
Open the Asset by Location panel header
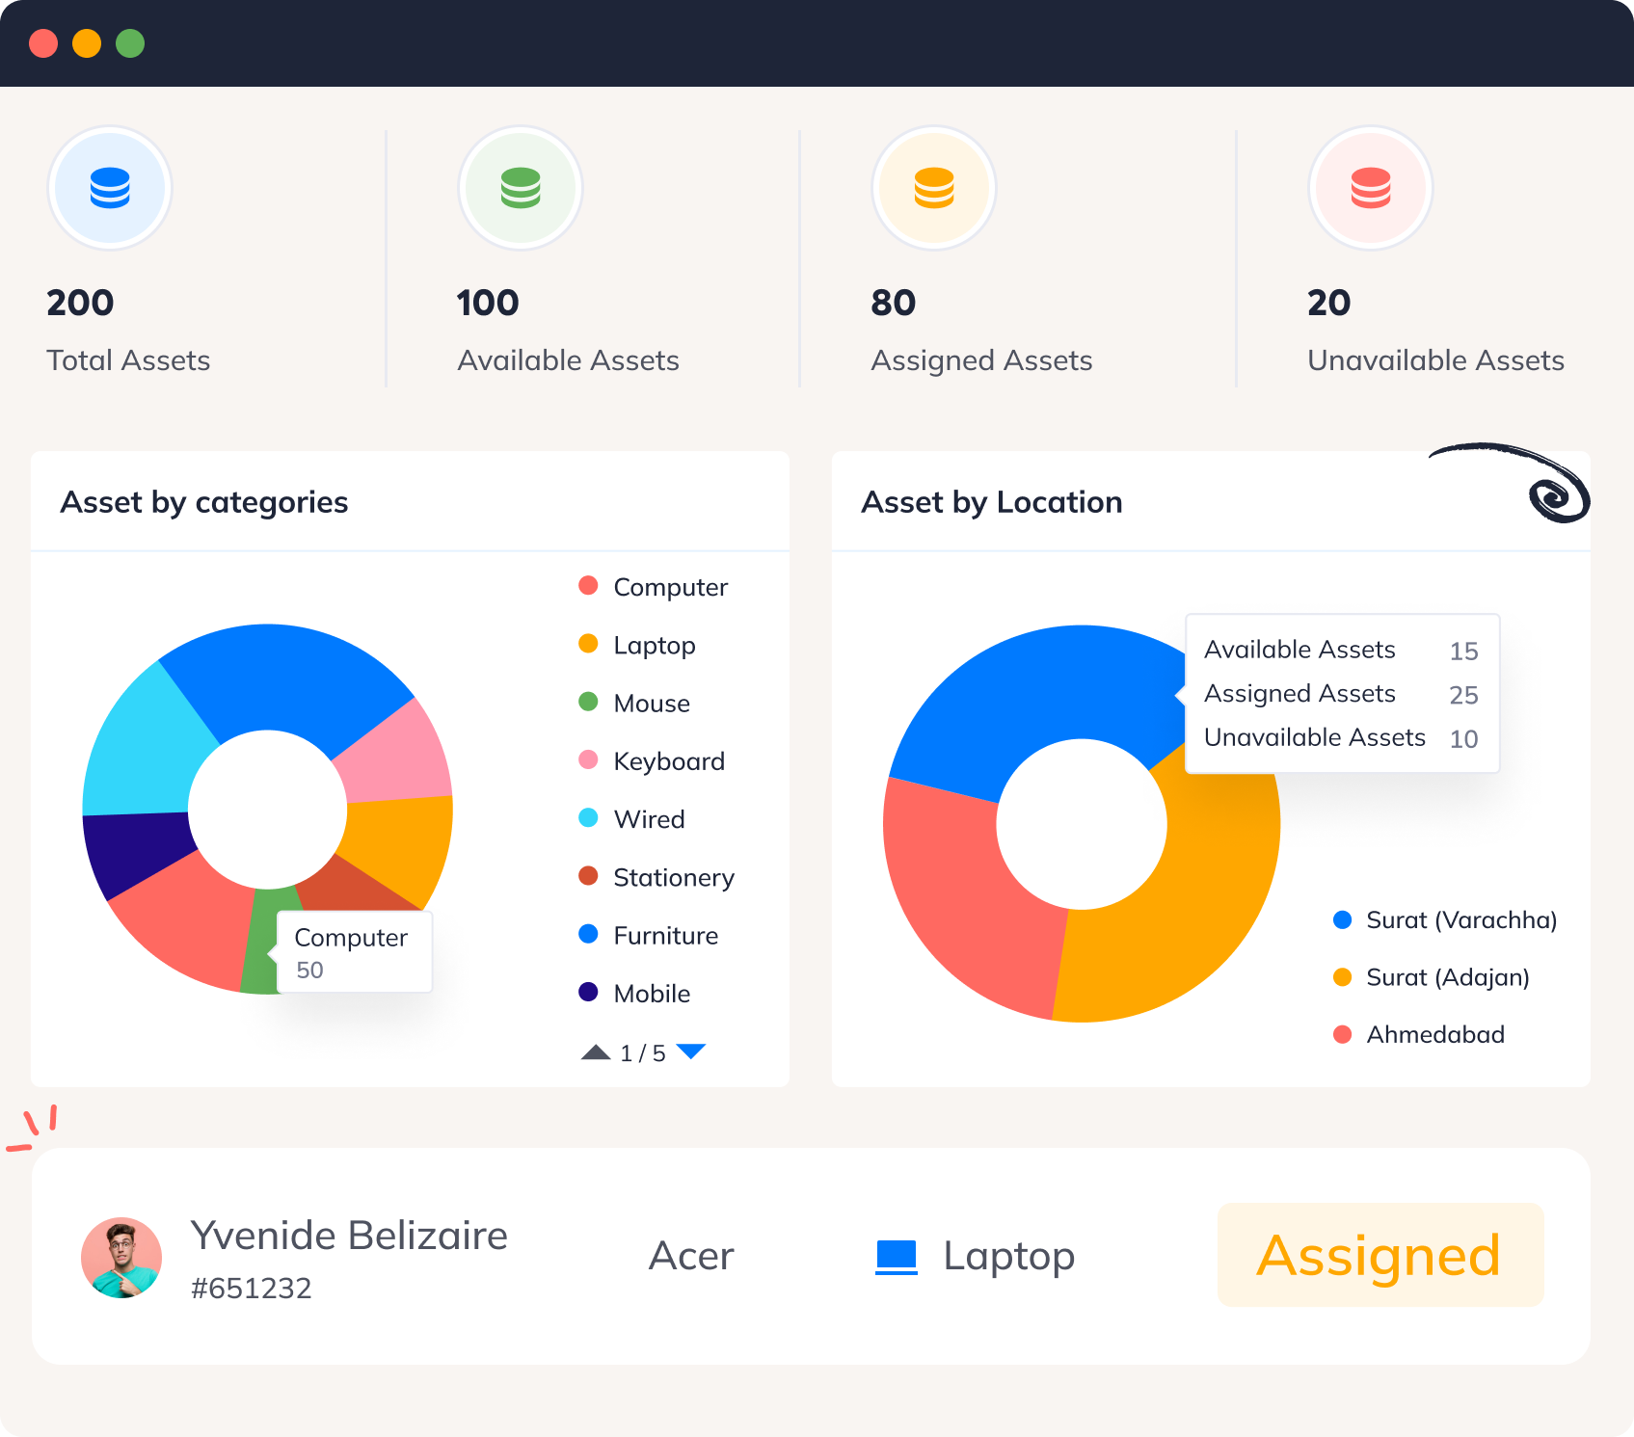992,502
